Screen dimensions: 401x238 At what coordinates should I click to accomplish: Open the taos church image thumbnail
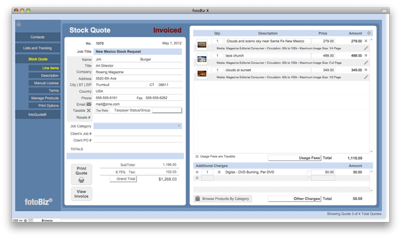[x=202, y=59]
